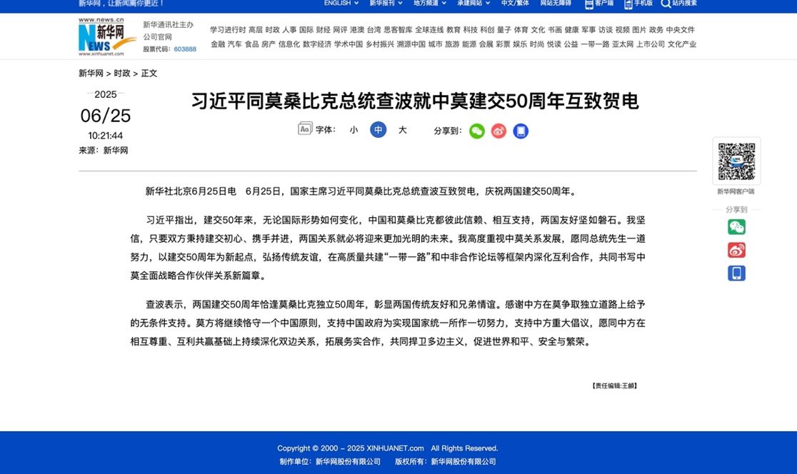The image size is (797, 474).
Task: Click the article headline about 中莫建交50周年
Action: [x=415, y=101]
